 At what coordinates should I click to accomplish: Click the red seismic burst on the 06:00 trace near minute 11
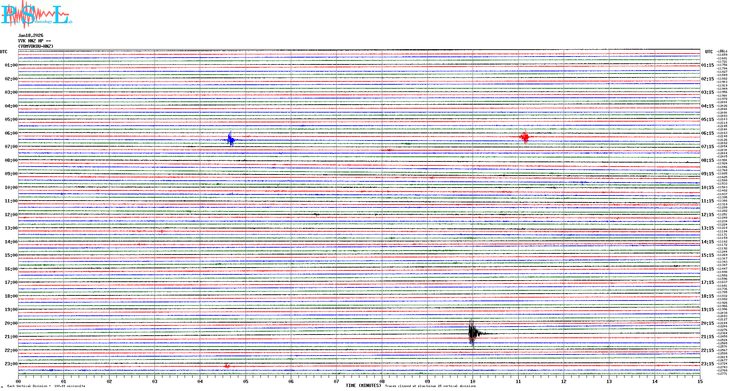click(524, 137)
